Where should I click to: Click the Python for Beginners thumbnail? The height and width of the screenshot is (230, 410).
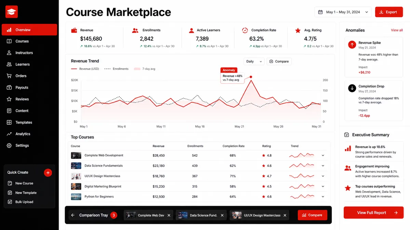pyautogui.click(x=76, y=197)
